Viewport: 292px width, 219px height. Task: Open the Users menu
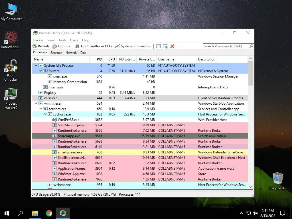coord(74,40)
